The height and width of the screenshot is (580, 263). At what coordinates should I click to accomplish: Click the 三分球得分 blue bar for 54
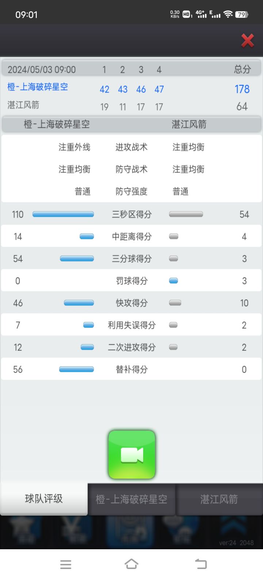click(x=77, y=259)
